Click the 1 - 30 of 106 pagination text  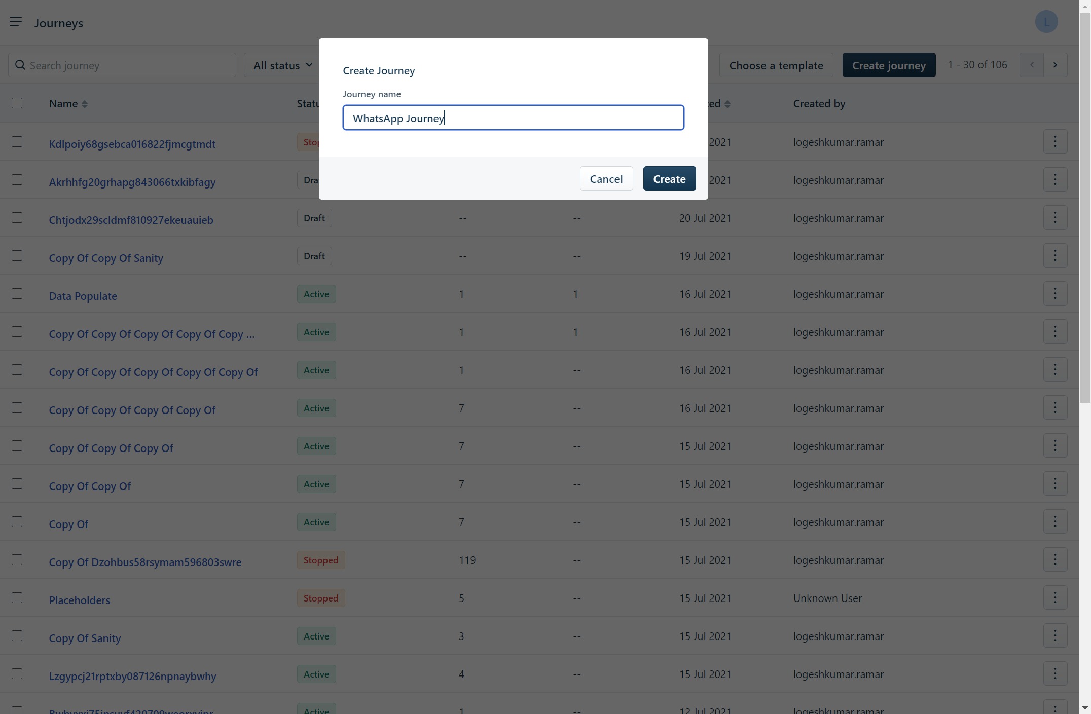977,64
